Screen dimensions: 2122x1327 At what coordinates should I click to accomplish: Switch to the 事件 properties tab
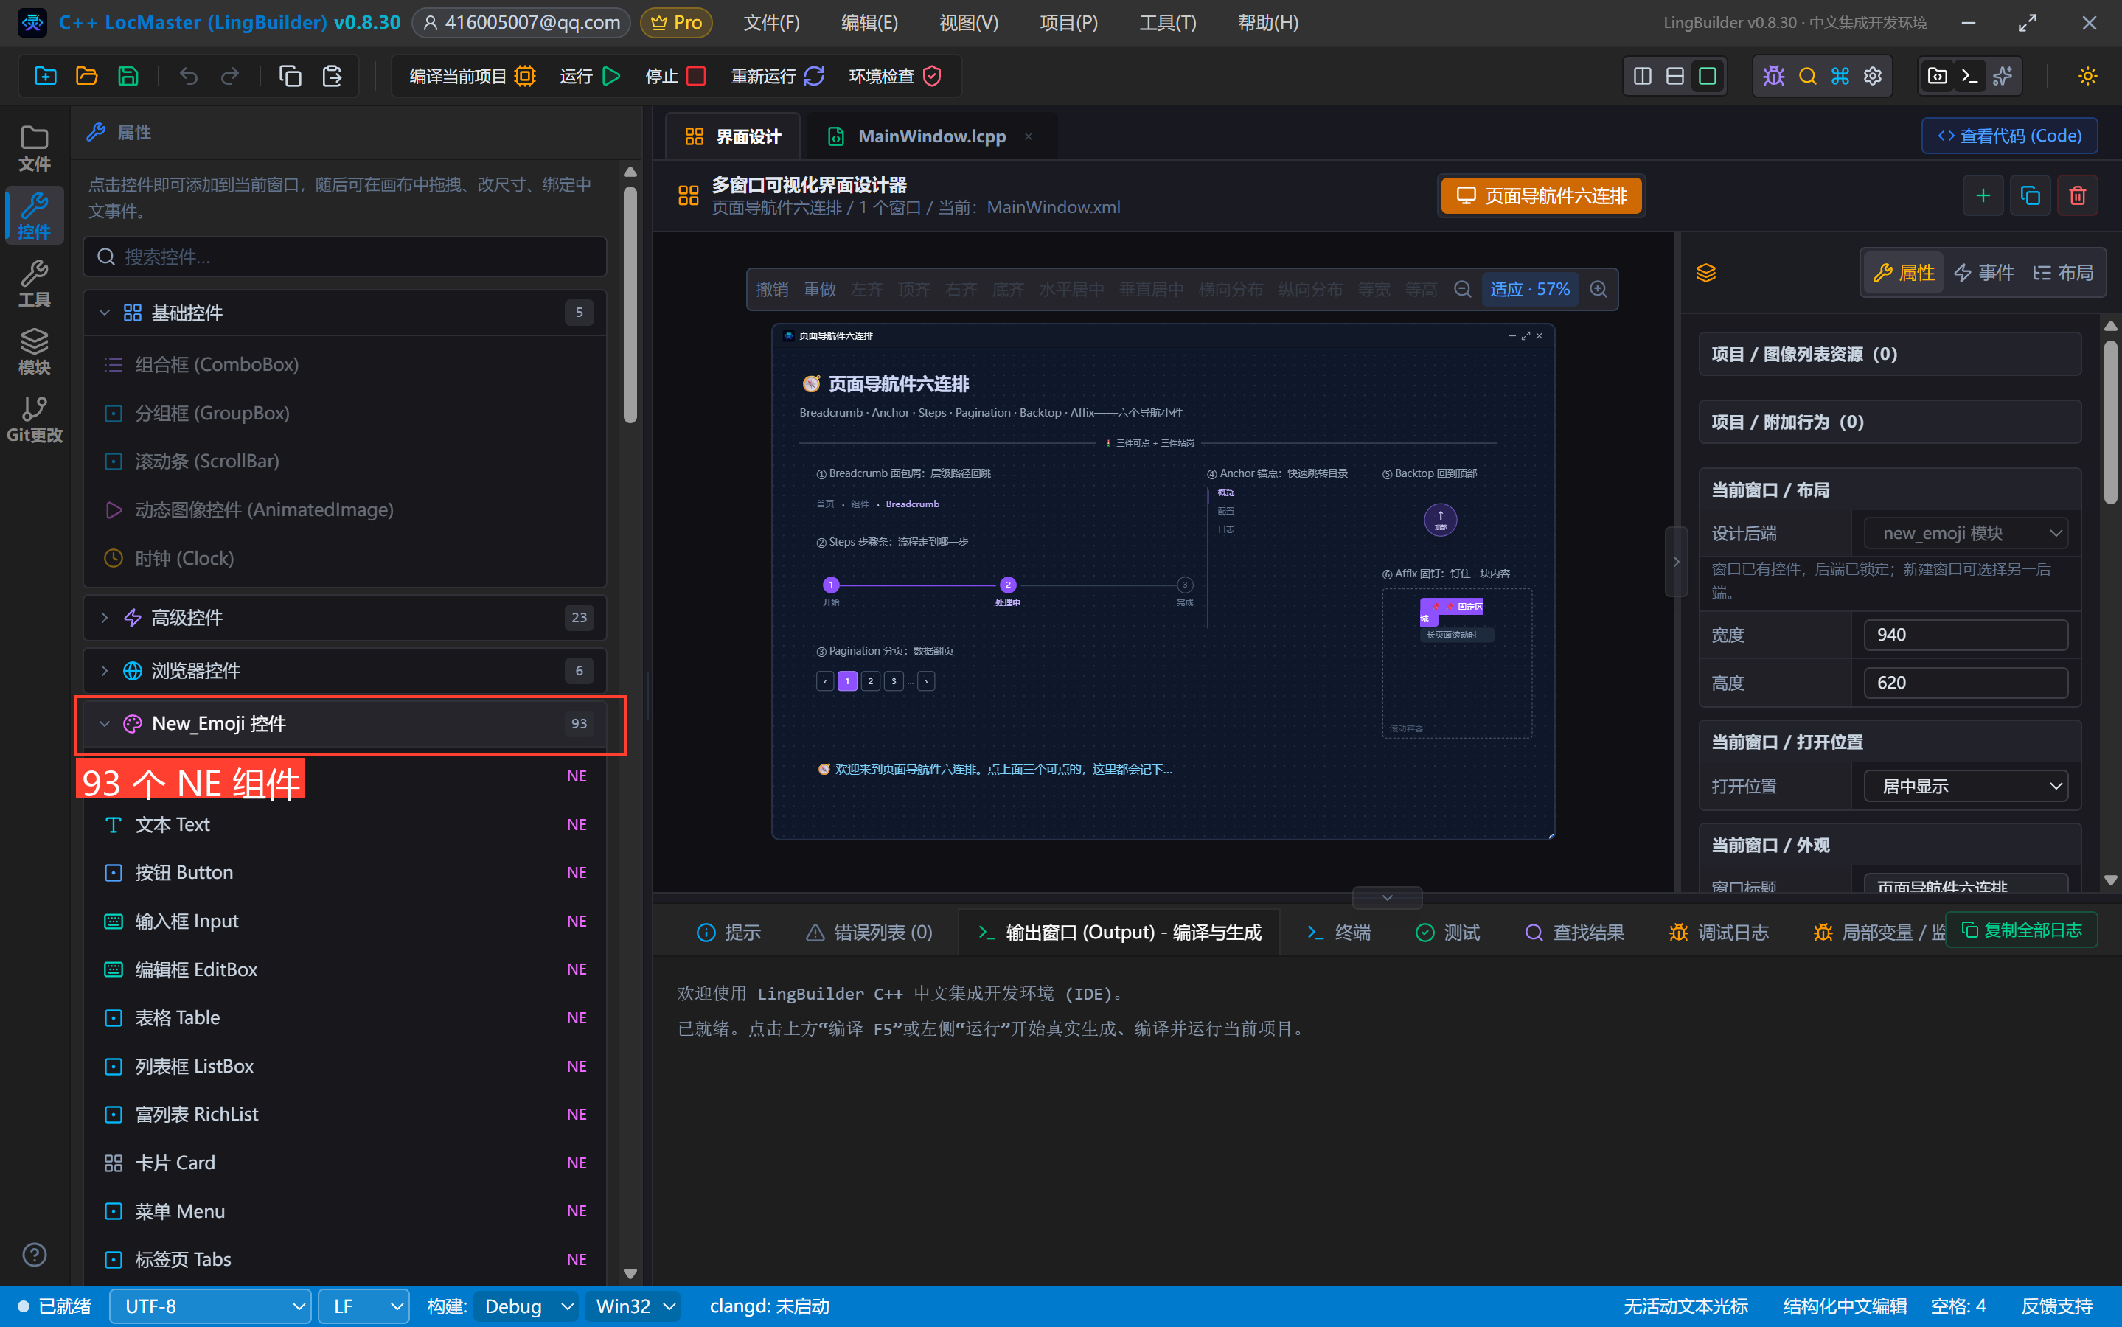click(x=1985, y=272)
